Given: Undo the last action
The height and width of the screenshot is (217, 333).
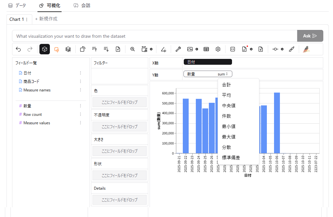Looking at the screenshot, I should tap(18, 49).
